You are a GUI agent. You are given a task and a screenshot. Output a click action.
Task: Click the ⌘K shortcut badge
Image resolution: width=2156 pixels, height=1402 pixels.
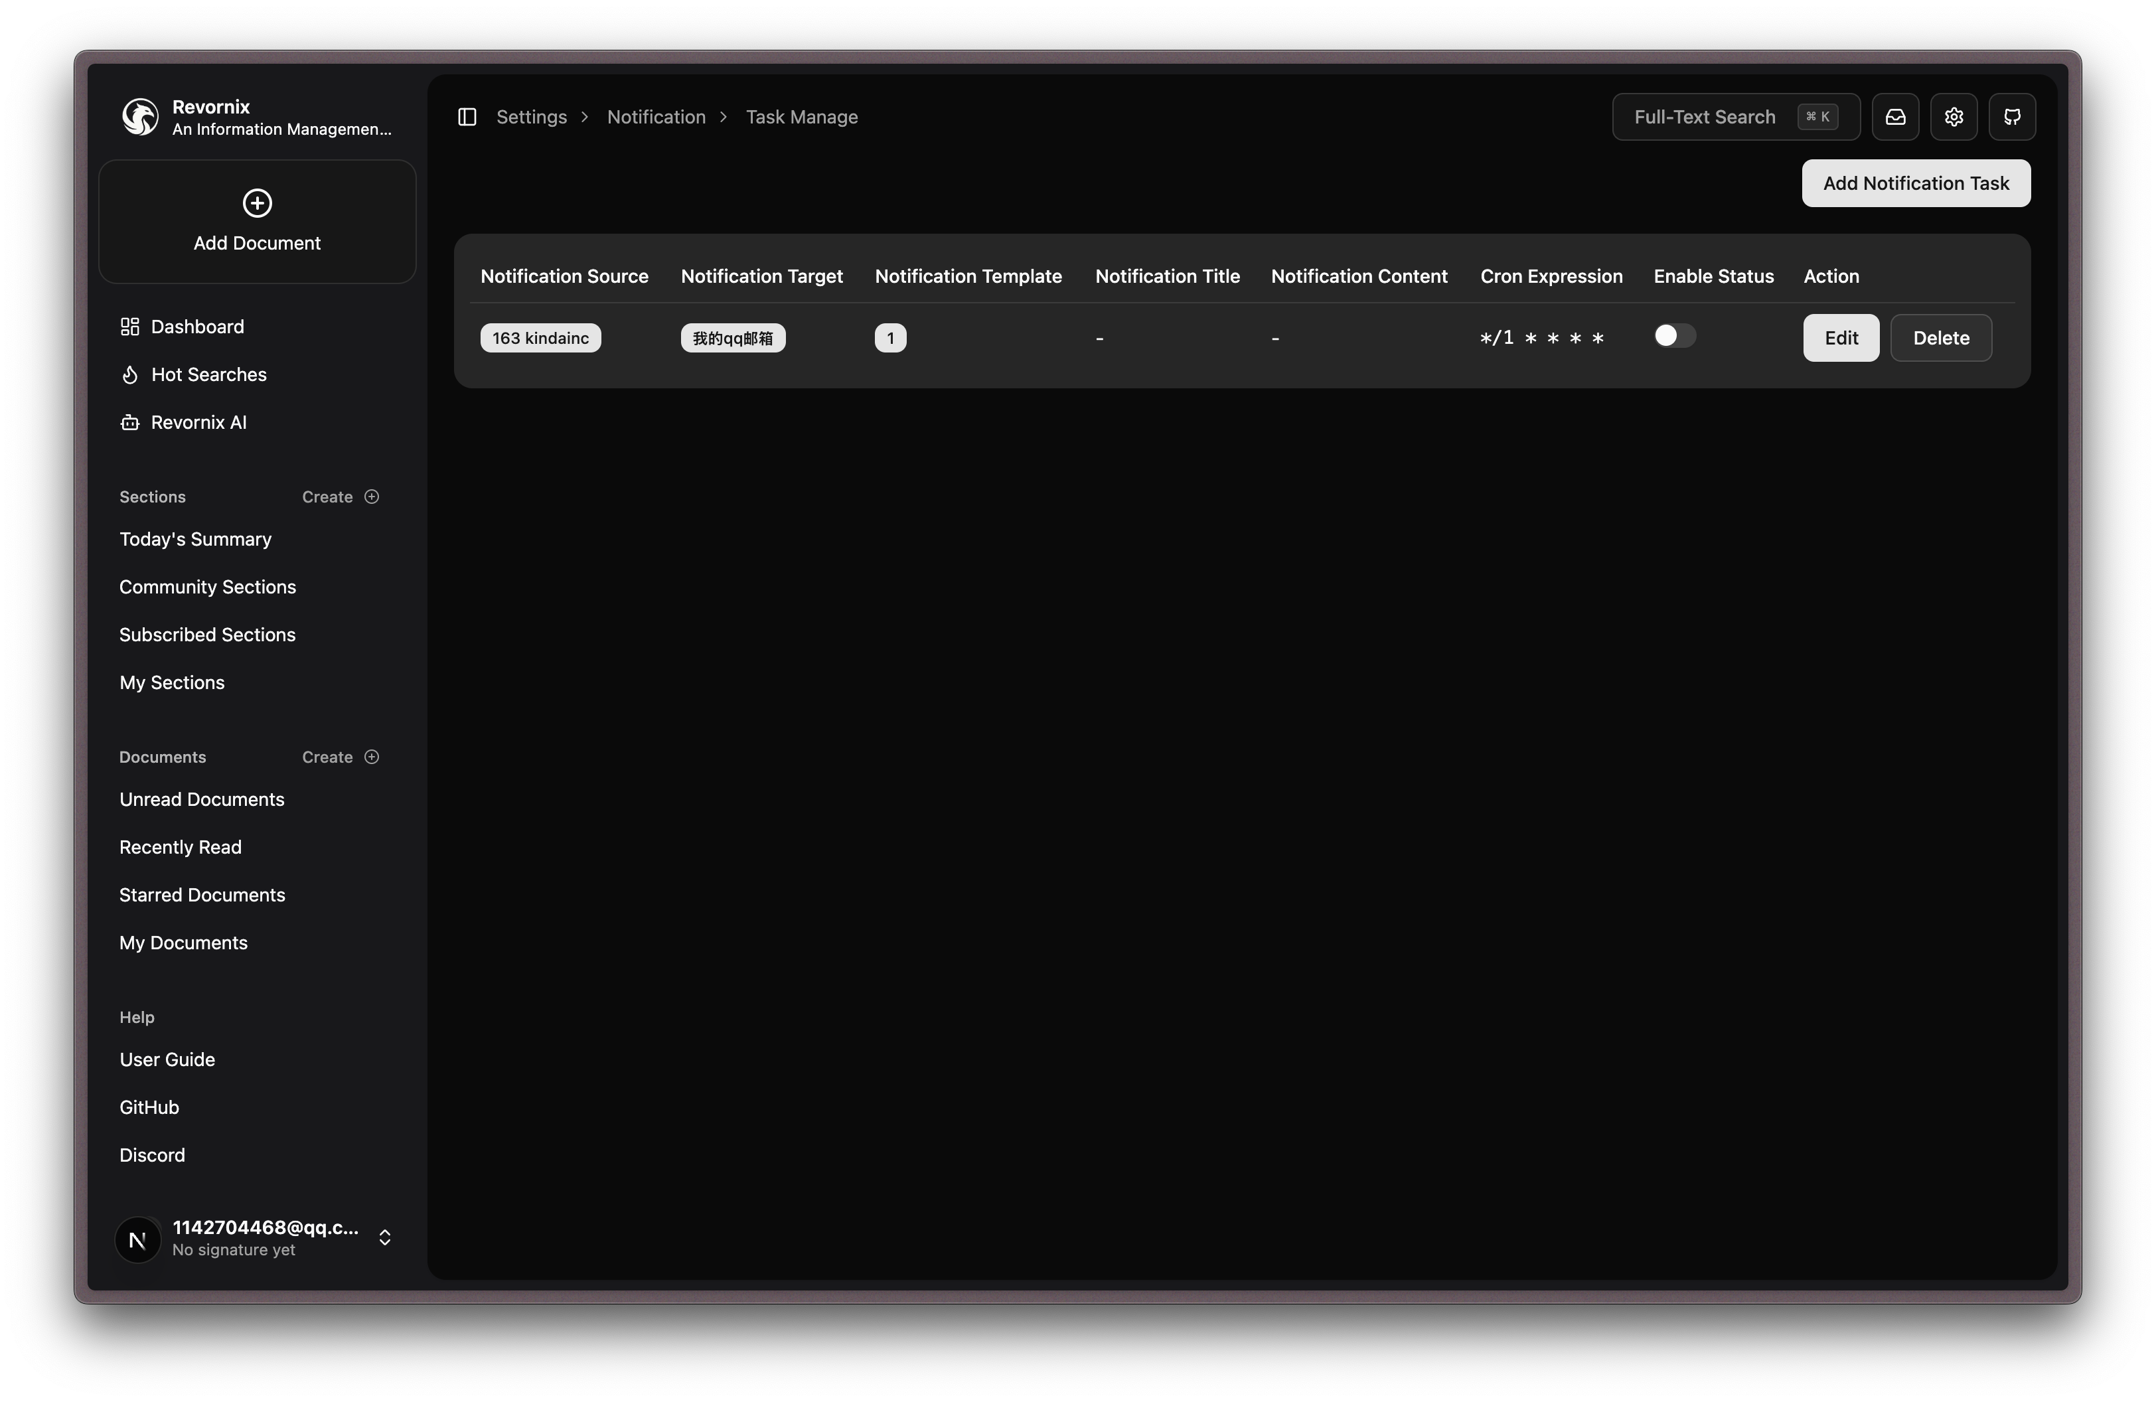coord(1817,117)
